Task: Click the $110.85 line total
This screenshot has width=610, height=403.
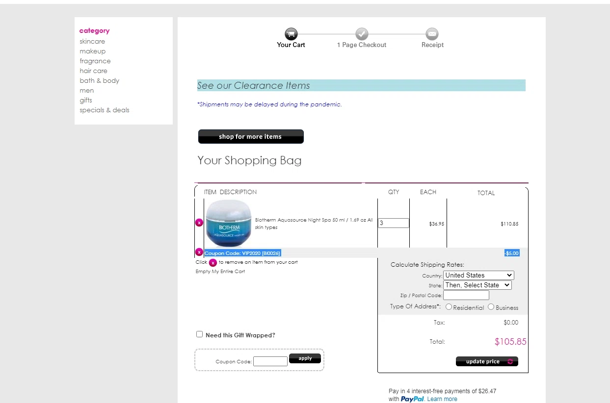Action: (x=509, y=224)
